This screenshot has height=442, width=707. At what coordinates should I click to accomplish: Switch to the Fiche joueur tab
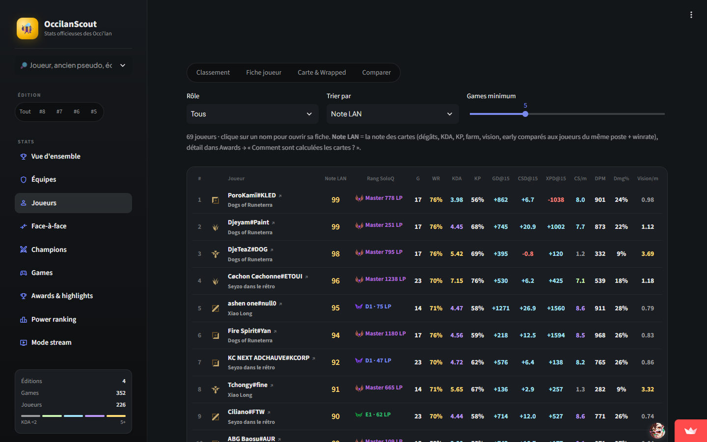[264, 73]
